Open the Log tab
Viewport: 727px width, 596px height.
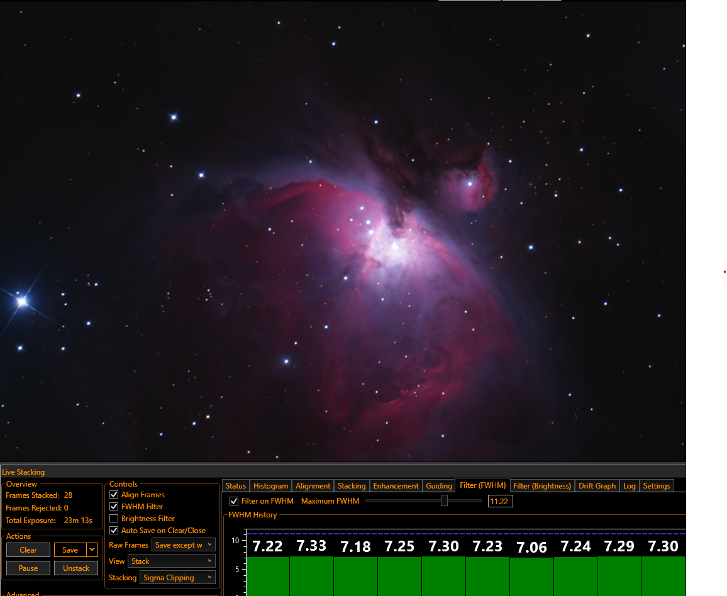point(629,486)
